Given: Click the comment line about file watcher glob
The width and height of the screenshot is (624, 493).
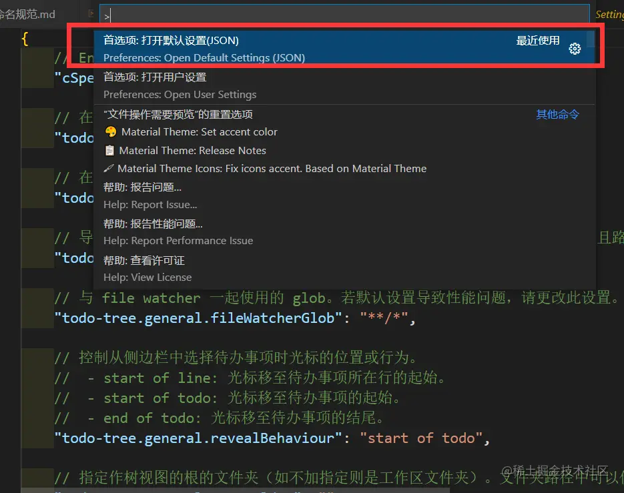Looking at the screenshot, I should point(336,298).
